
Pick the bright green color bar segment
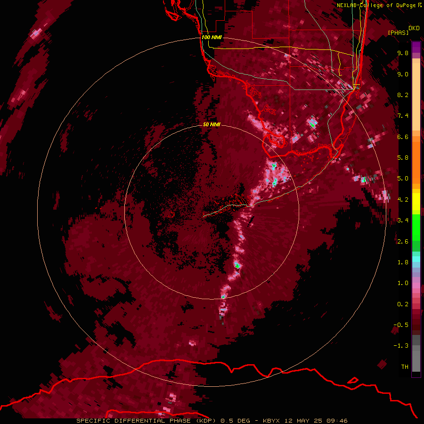point(416,228)
